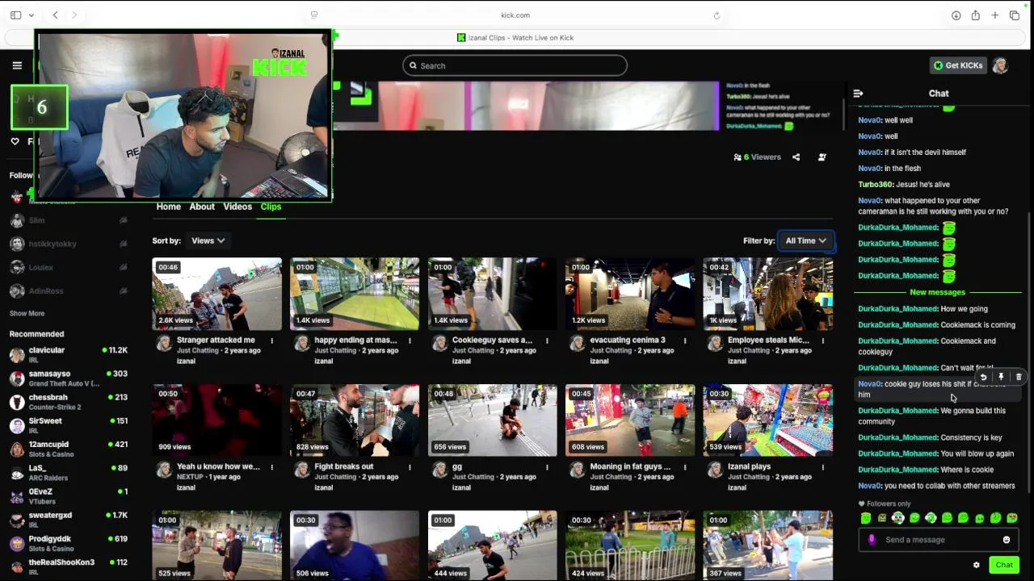Click the 'New messages' divider in chat
The image size is (1034, 581).
937,292
